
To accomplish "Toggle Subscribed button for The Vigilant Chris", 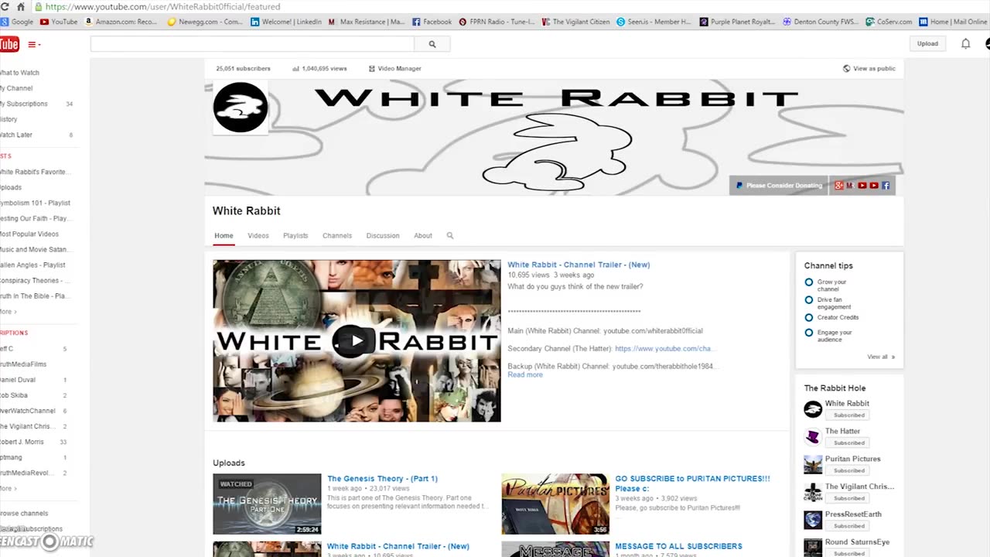I will coord(848,498).
